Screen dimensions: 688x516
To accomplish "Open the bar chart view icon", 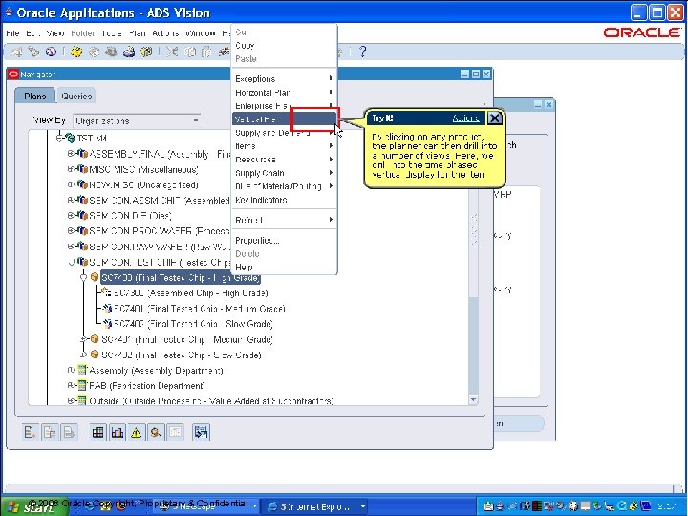I will (x=118, y=433).
